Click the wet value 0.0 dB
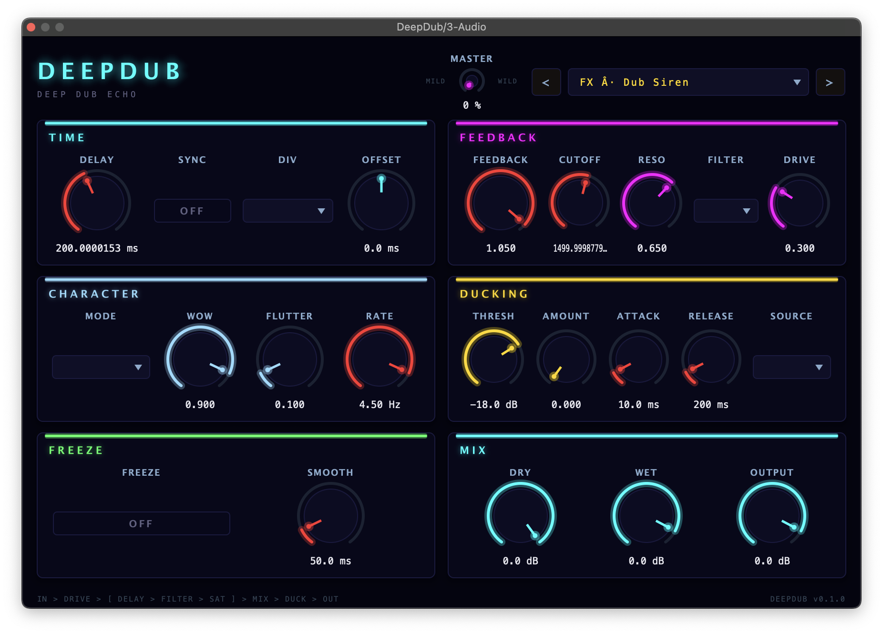This screenshot has height=634, width=883. [x=646, y=561]
